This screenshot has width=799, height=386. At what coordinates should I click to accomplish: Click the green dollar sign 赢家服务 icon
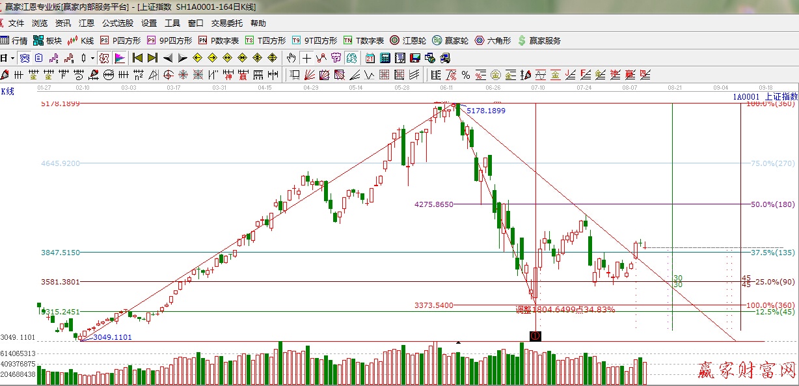coord(522,40)
